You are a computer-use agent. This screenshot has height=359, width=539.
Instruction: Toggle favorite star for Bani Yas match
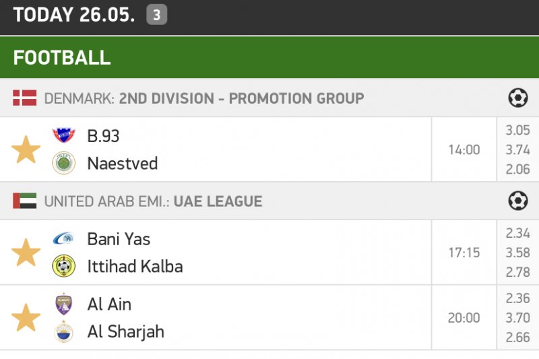26,253
